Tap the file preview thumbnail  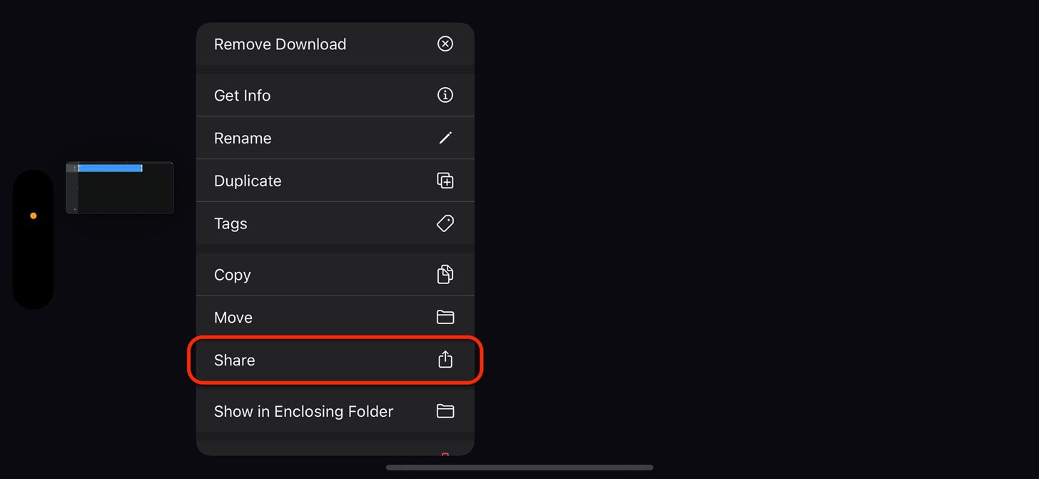tap(119, 187)
